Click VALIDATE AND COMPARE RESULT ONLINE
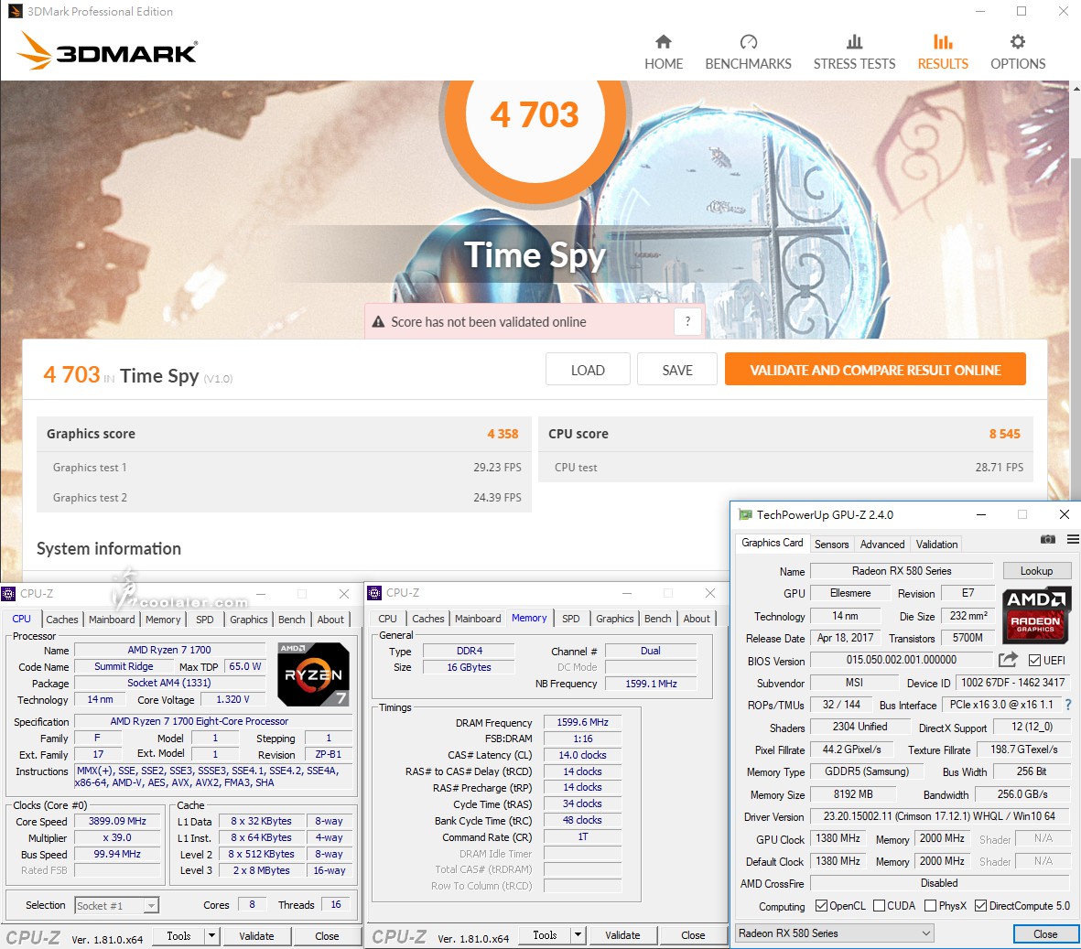The width and height of the screenshot is (1081, 949). [875, 370]
